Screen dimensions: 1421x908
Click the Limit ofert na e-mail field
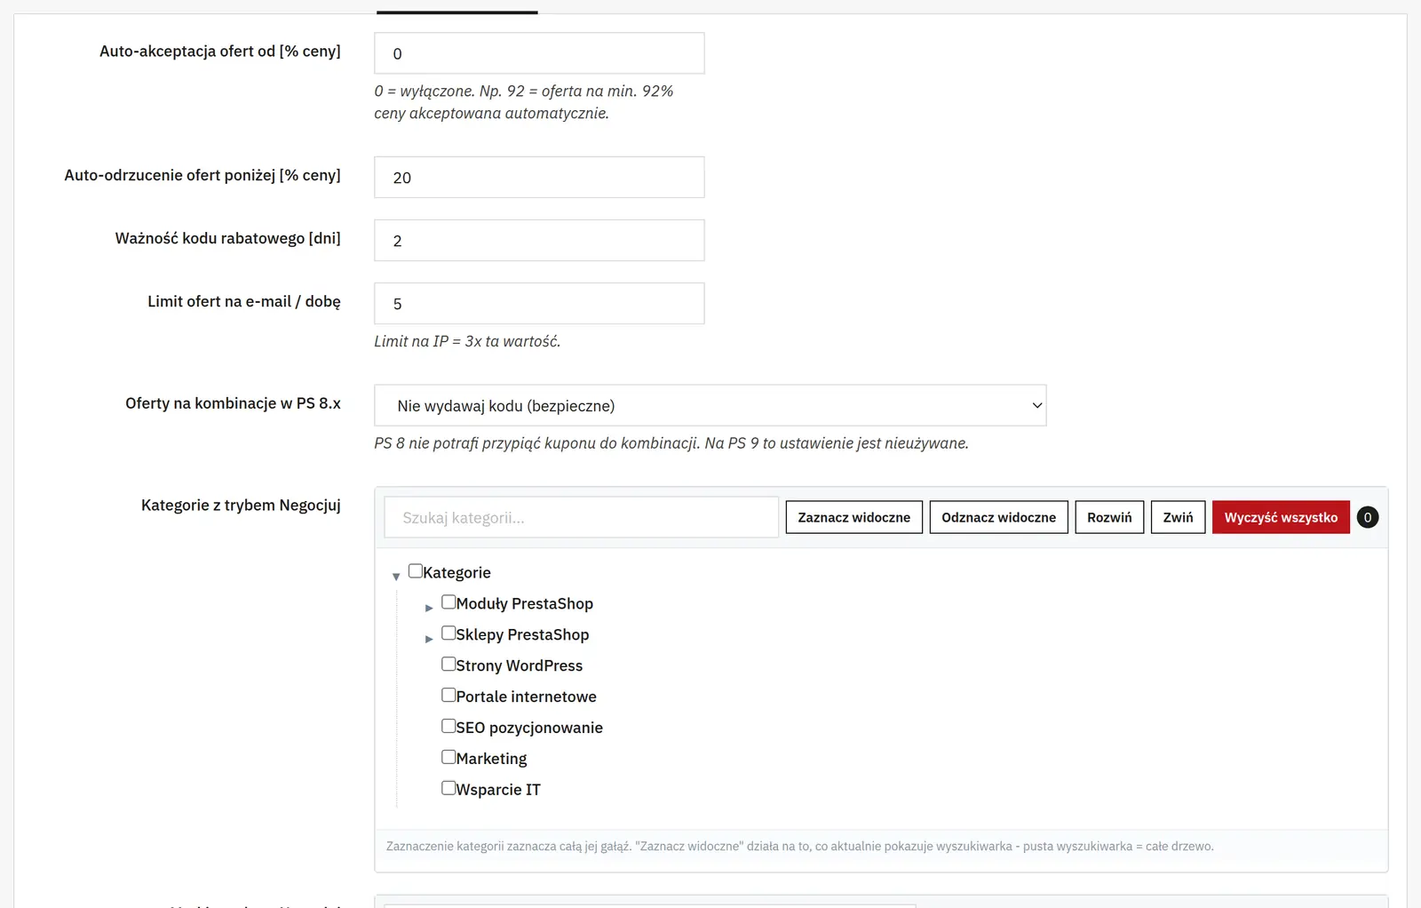click(539, 303)
